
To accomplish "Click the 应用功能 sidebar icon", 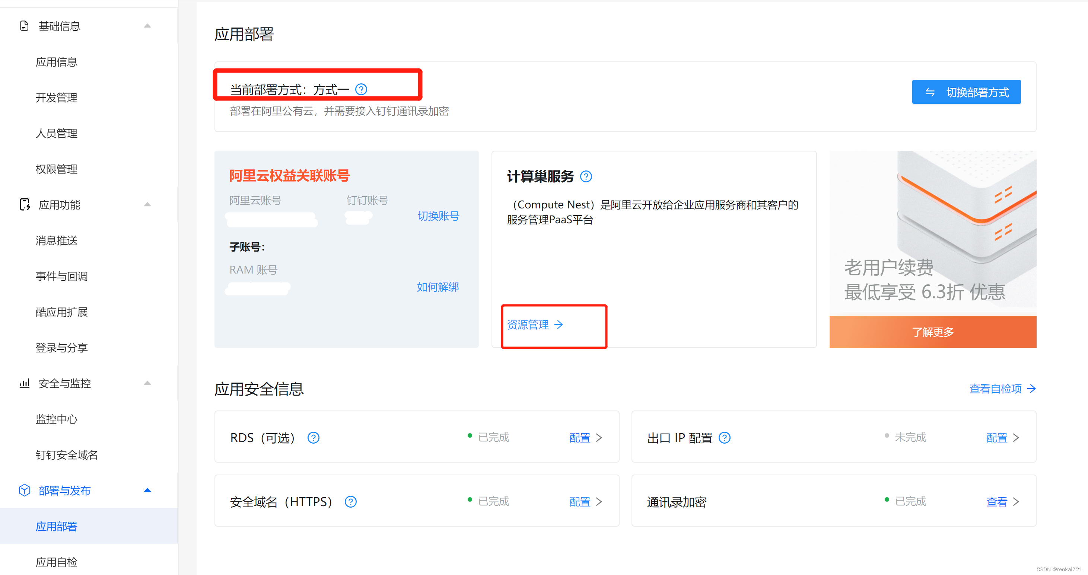I will click(x=25, y=204).
